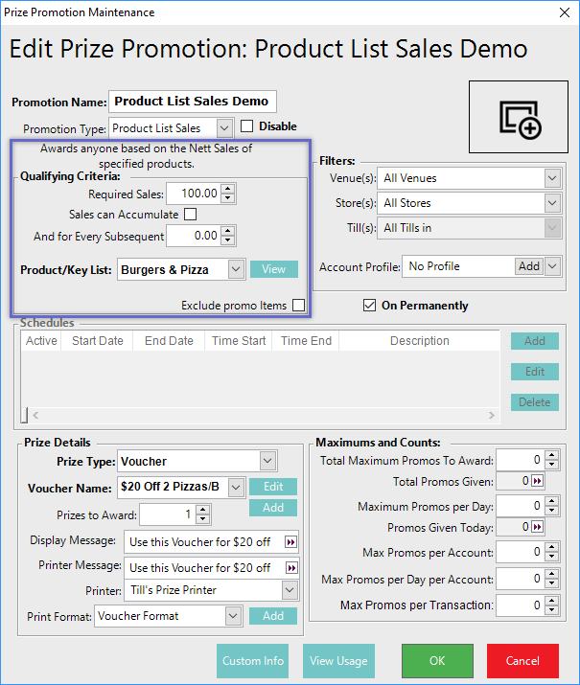Click the Display Message expand arrow icon
This screenshot has height=685, width=580.
pyautogui.click(x=290, y=541)
